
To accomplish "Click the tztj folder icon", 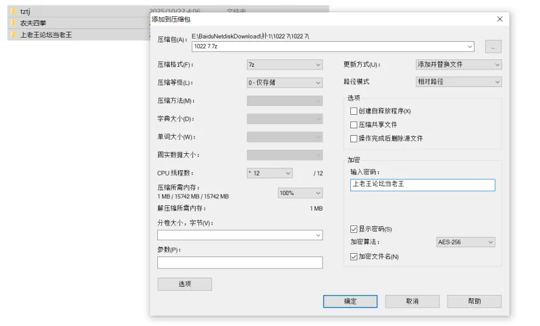I will point(13,11).
